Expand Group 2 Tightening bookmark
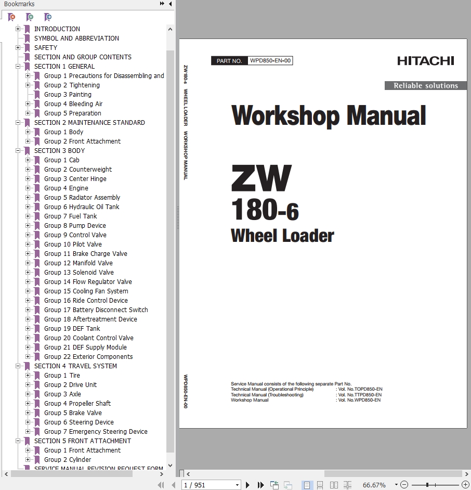471x490 pixels. (28, 85)
